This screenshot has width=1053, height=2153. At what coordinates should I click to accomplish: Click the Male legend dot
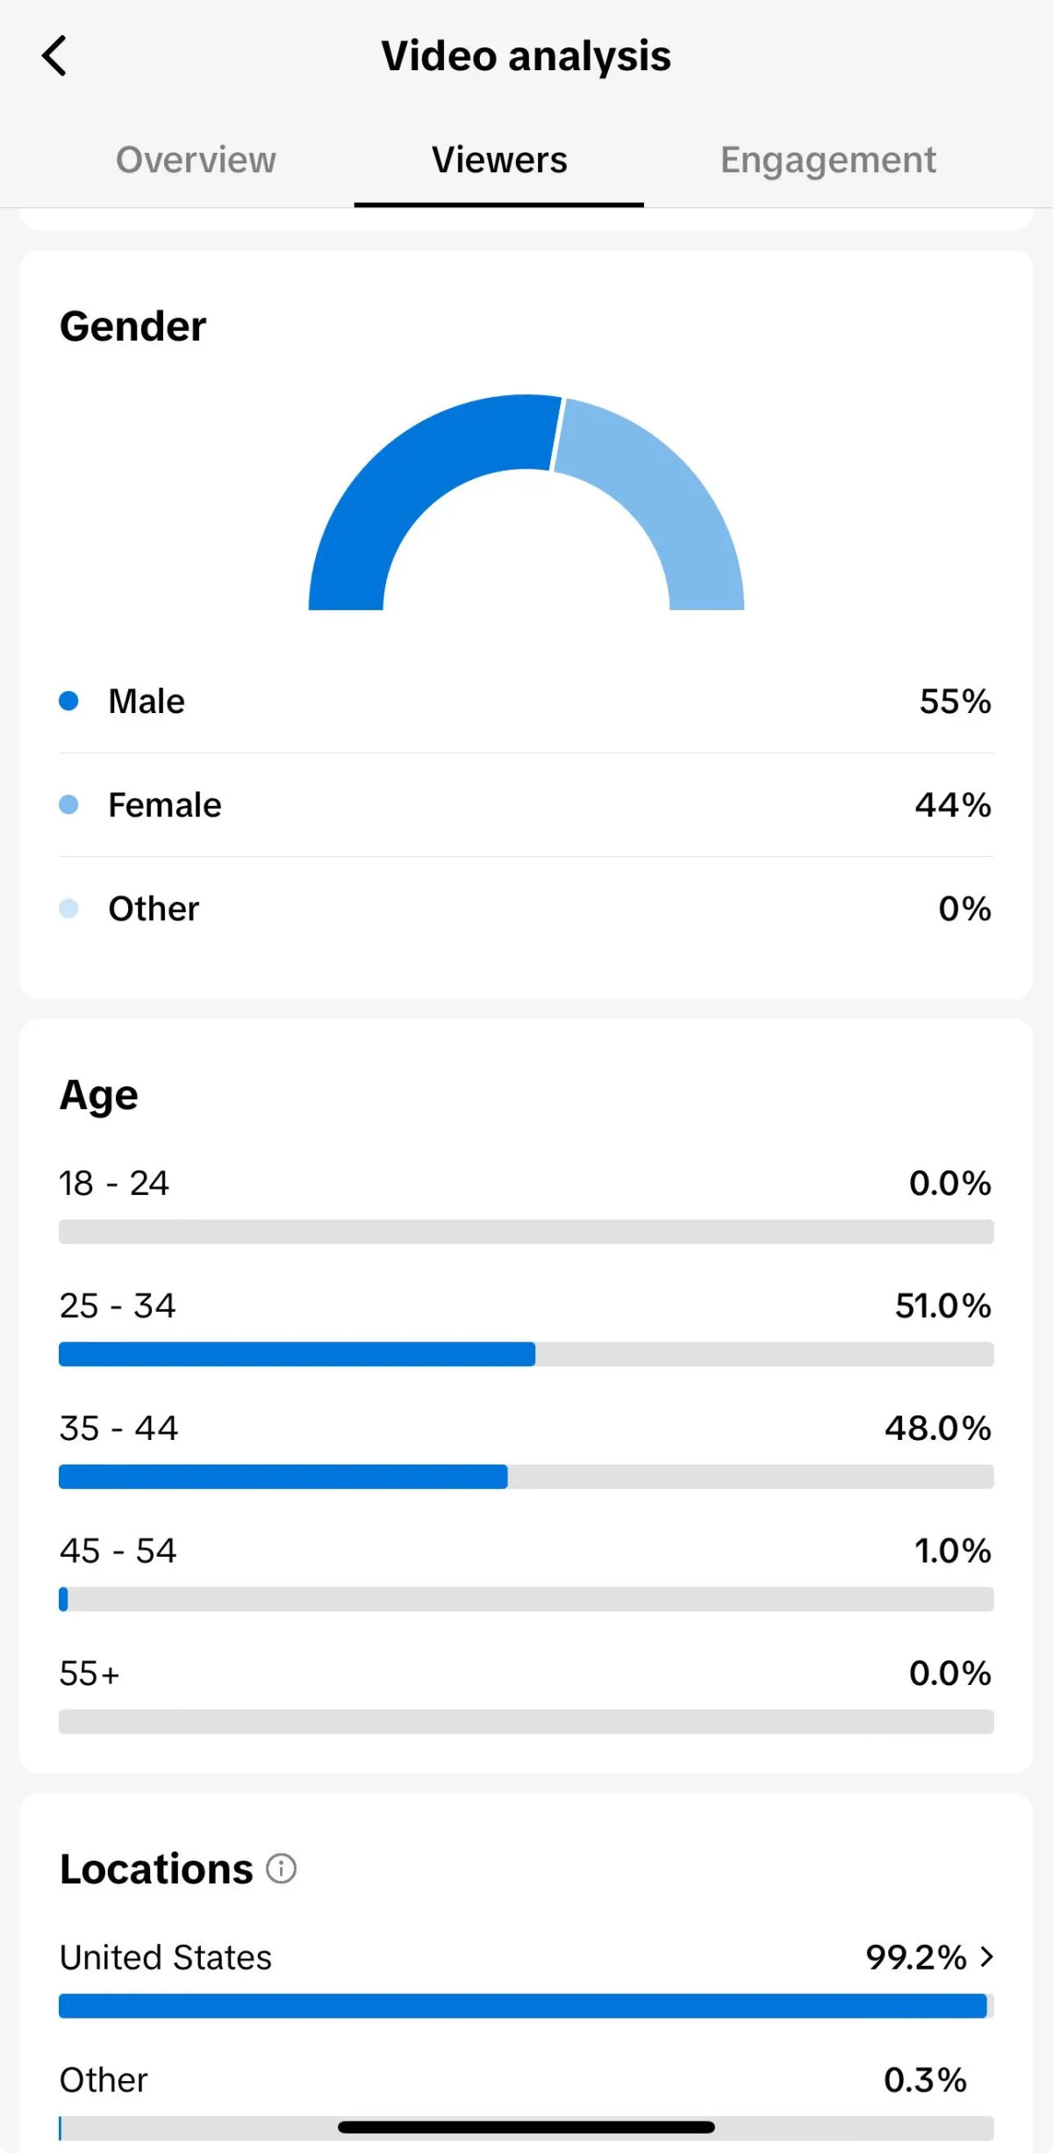[x=68, y=701]
